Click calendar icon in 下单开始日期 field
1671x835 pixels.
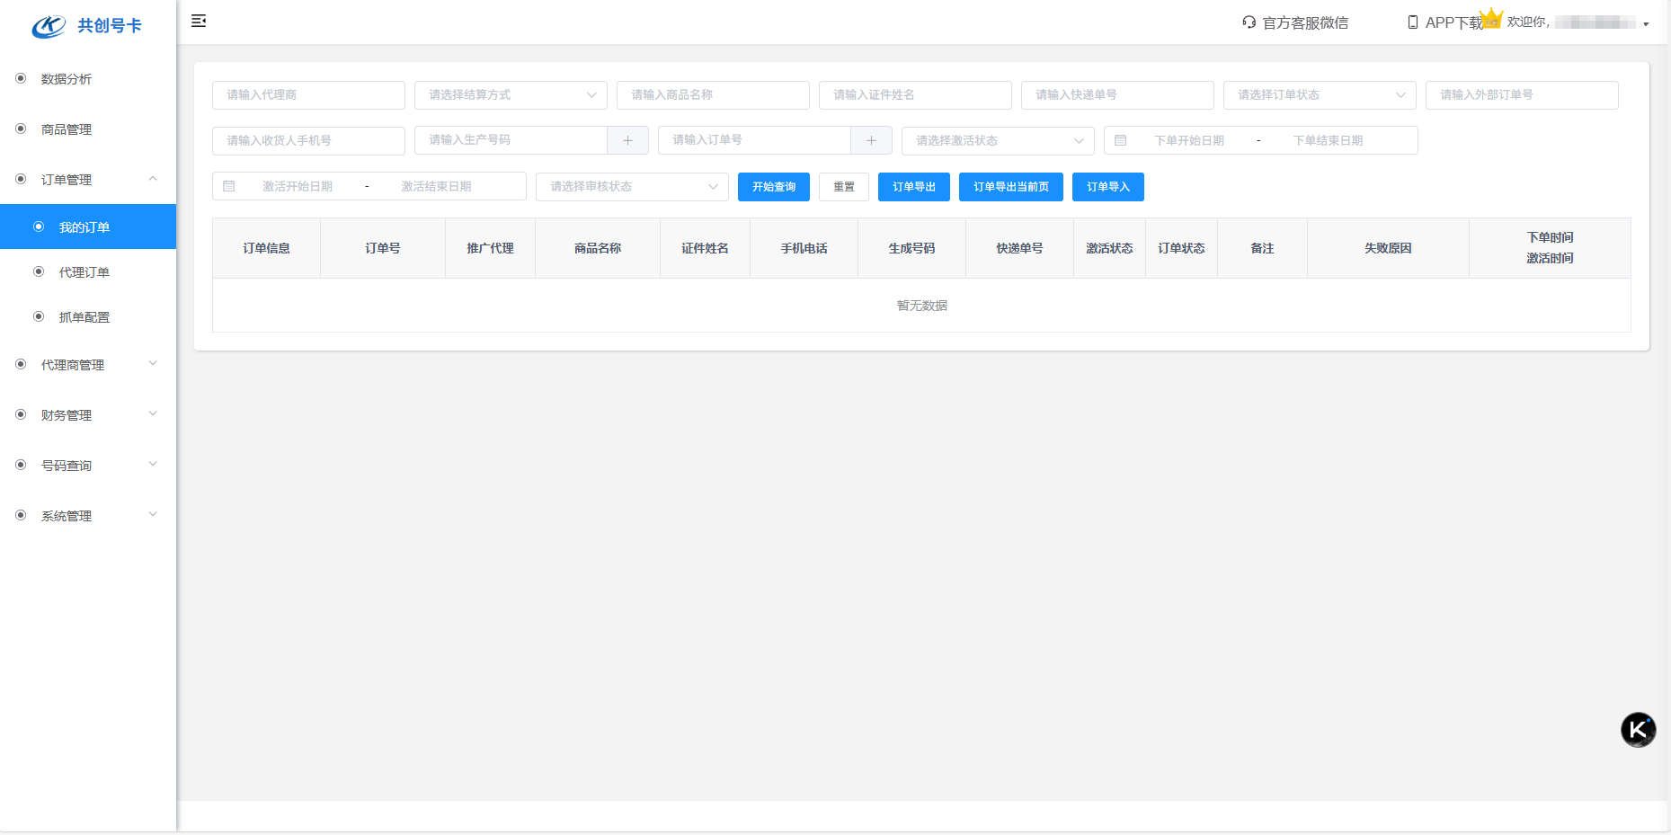click(1120, 140)
